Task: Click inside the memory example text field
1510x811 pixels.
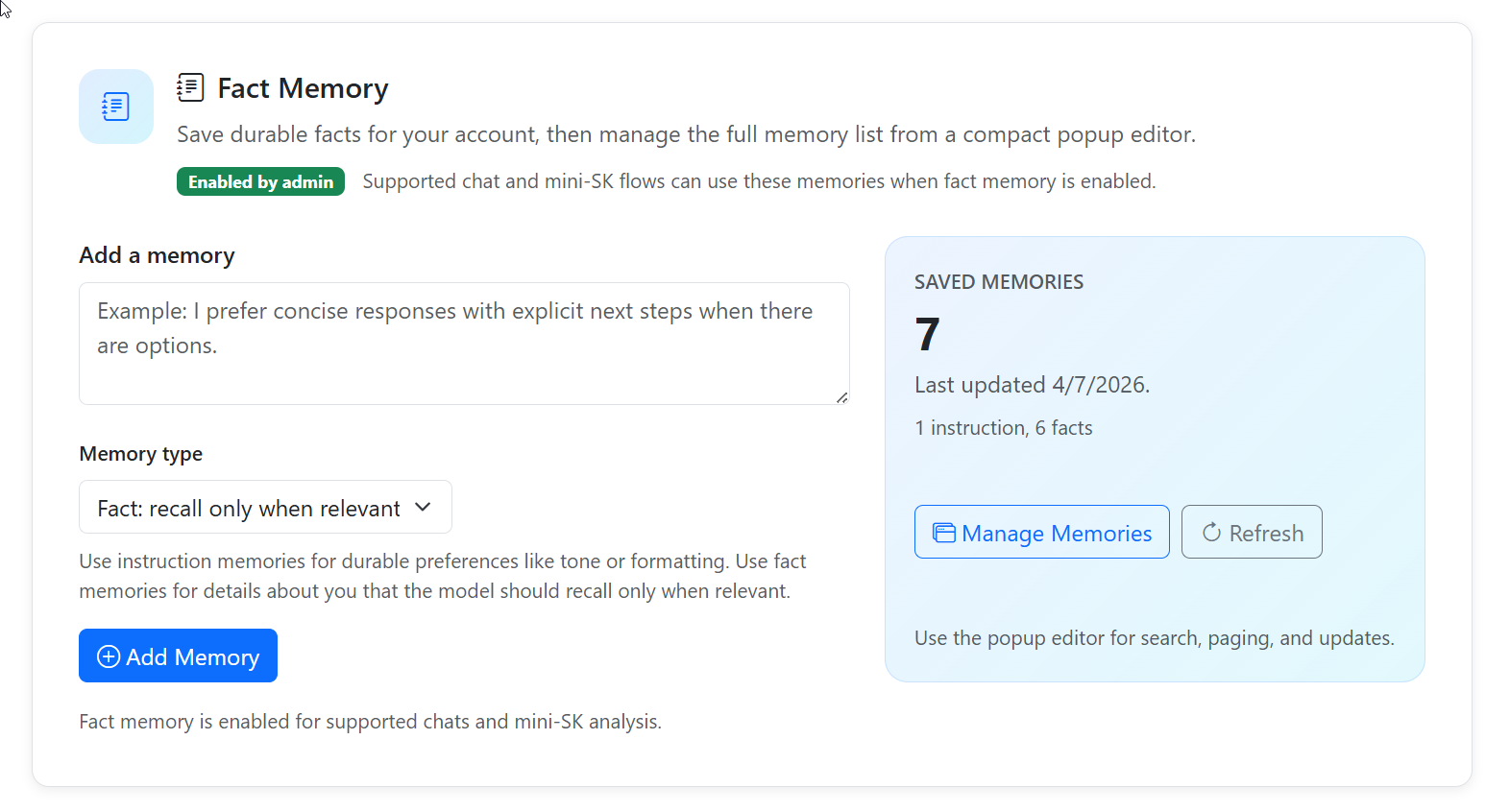Action: pyautogui.click(x=464, y=343)
